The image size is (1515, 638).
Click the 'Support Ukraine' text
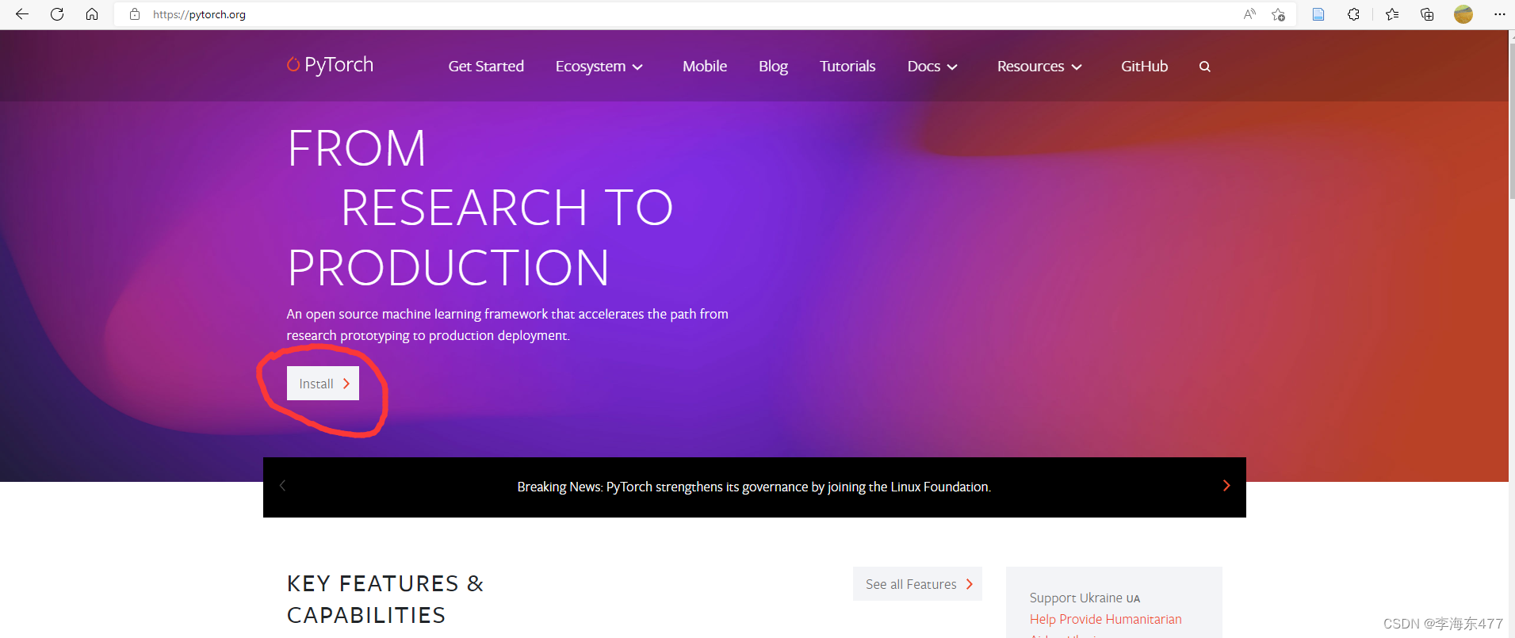[1085, 598]
